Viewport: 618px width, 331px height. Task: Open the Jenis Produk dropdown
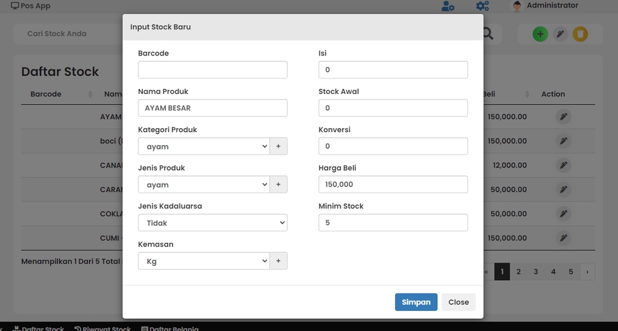click(204, 184)
